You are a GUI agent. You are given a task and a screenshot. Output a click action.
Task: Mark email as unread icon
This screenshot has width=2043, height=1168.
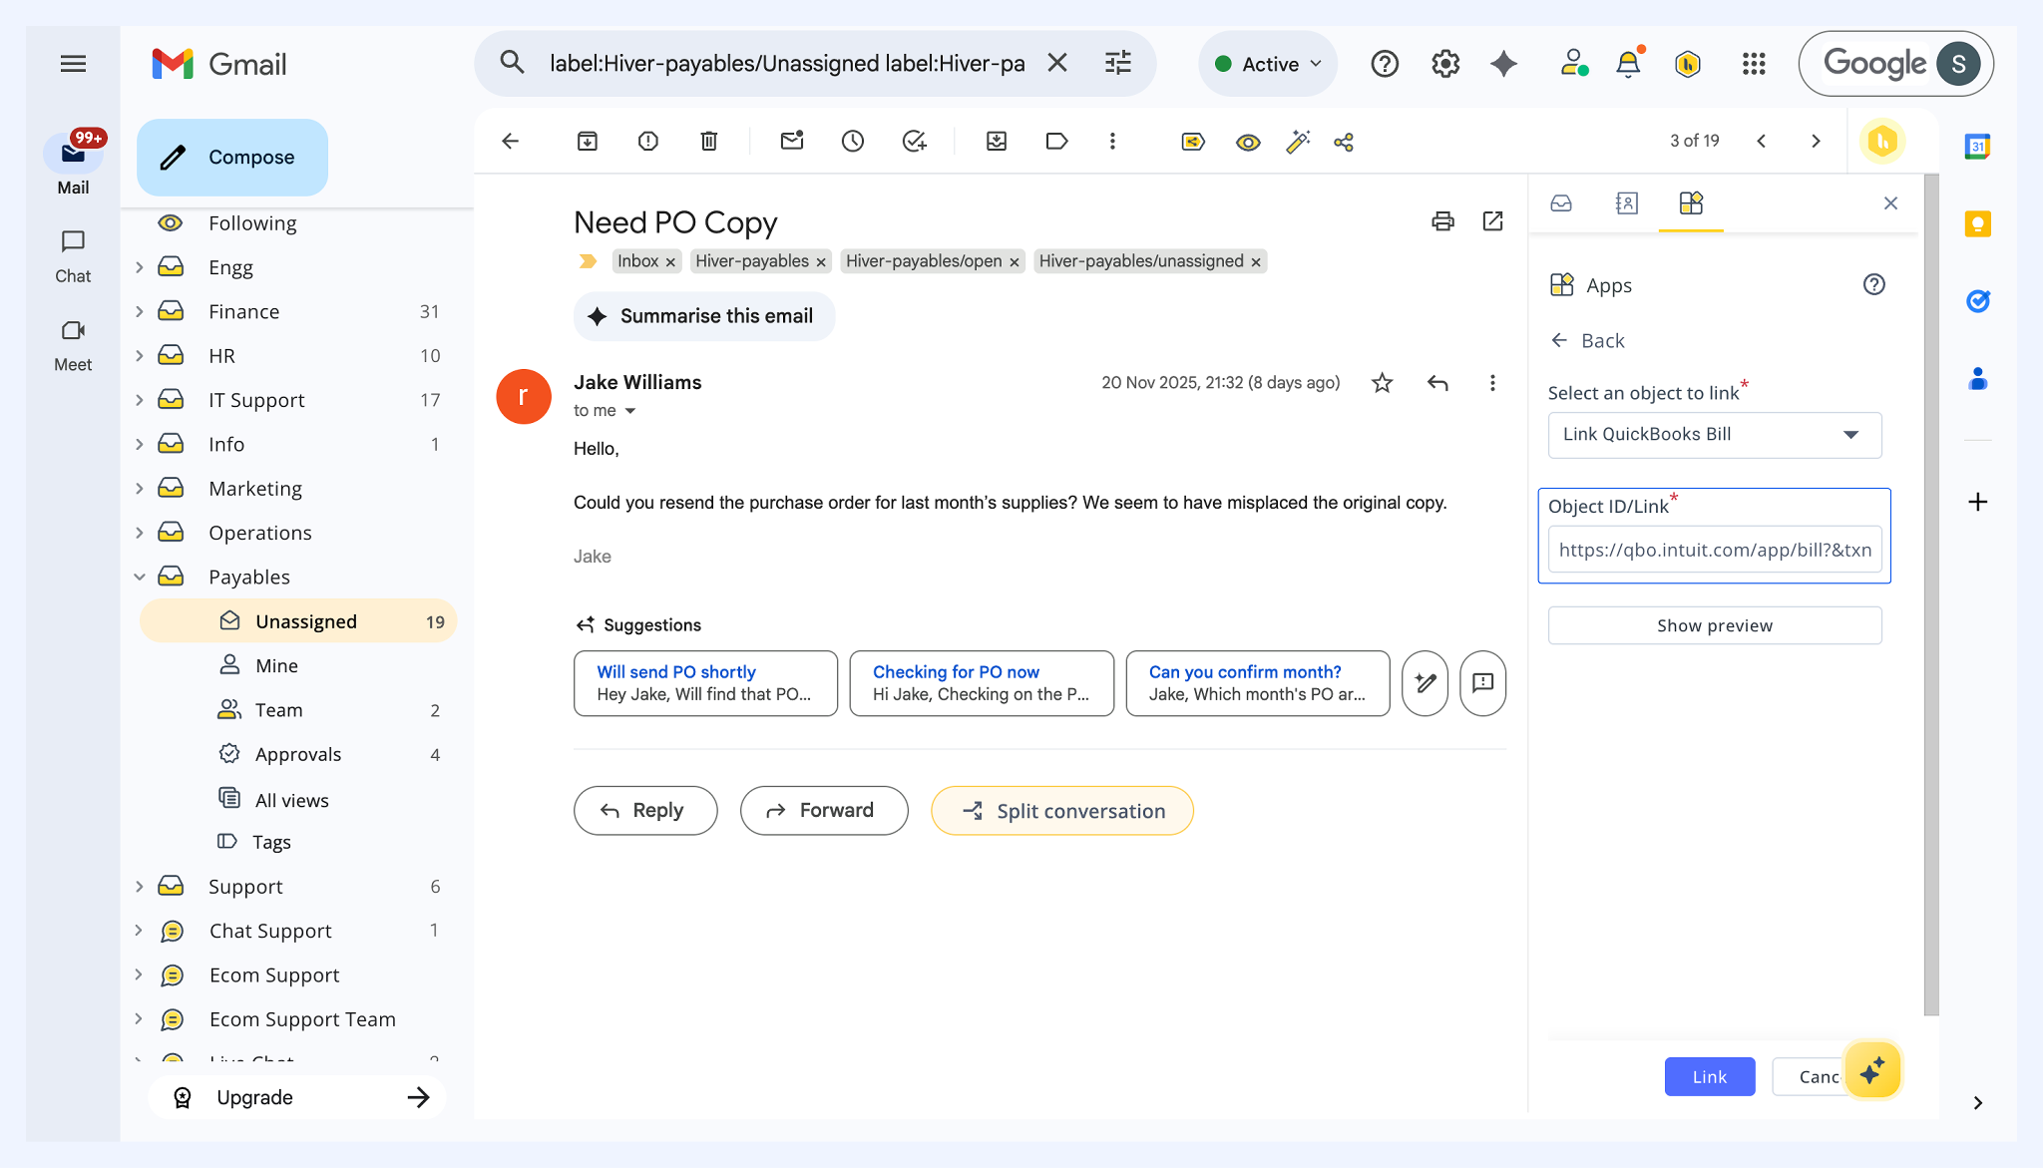click(792, 142)
